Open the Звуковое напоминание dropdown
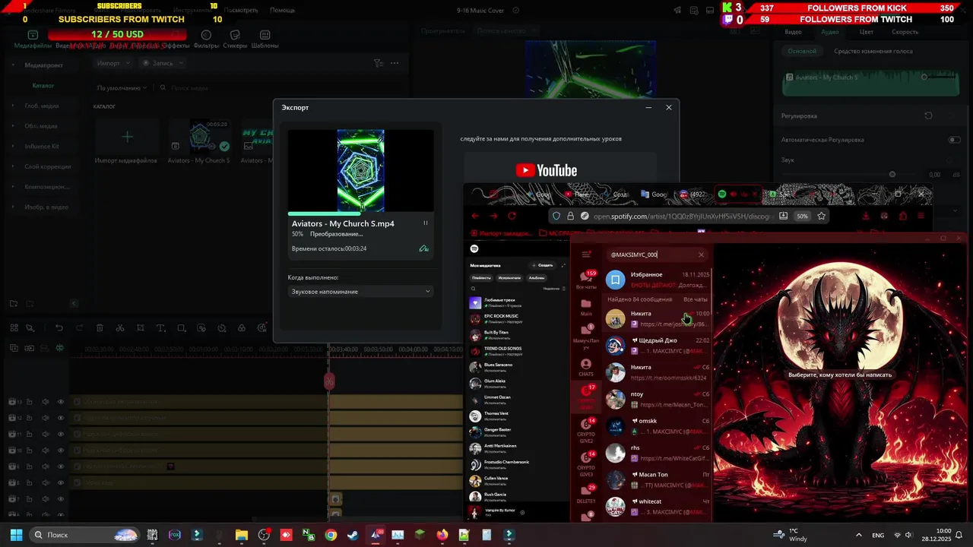Screen dimensions: 973x547 pyautogui.click(x=360, y=292)
